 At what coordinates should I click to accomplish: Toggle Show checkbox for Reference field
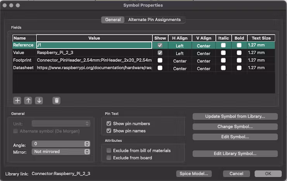tap(160, 45)
